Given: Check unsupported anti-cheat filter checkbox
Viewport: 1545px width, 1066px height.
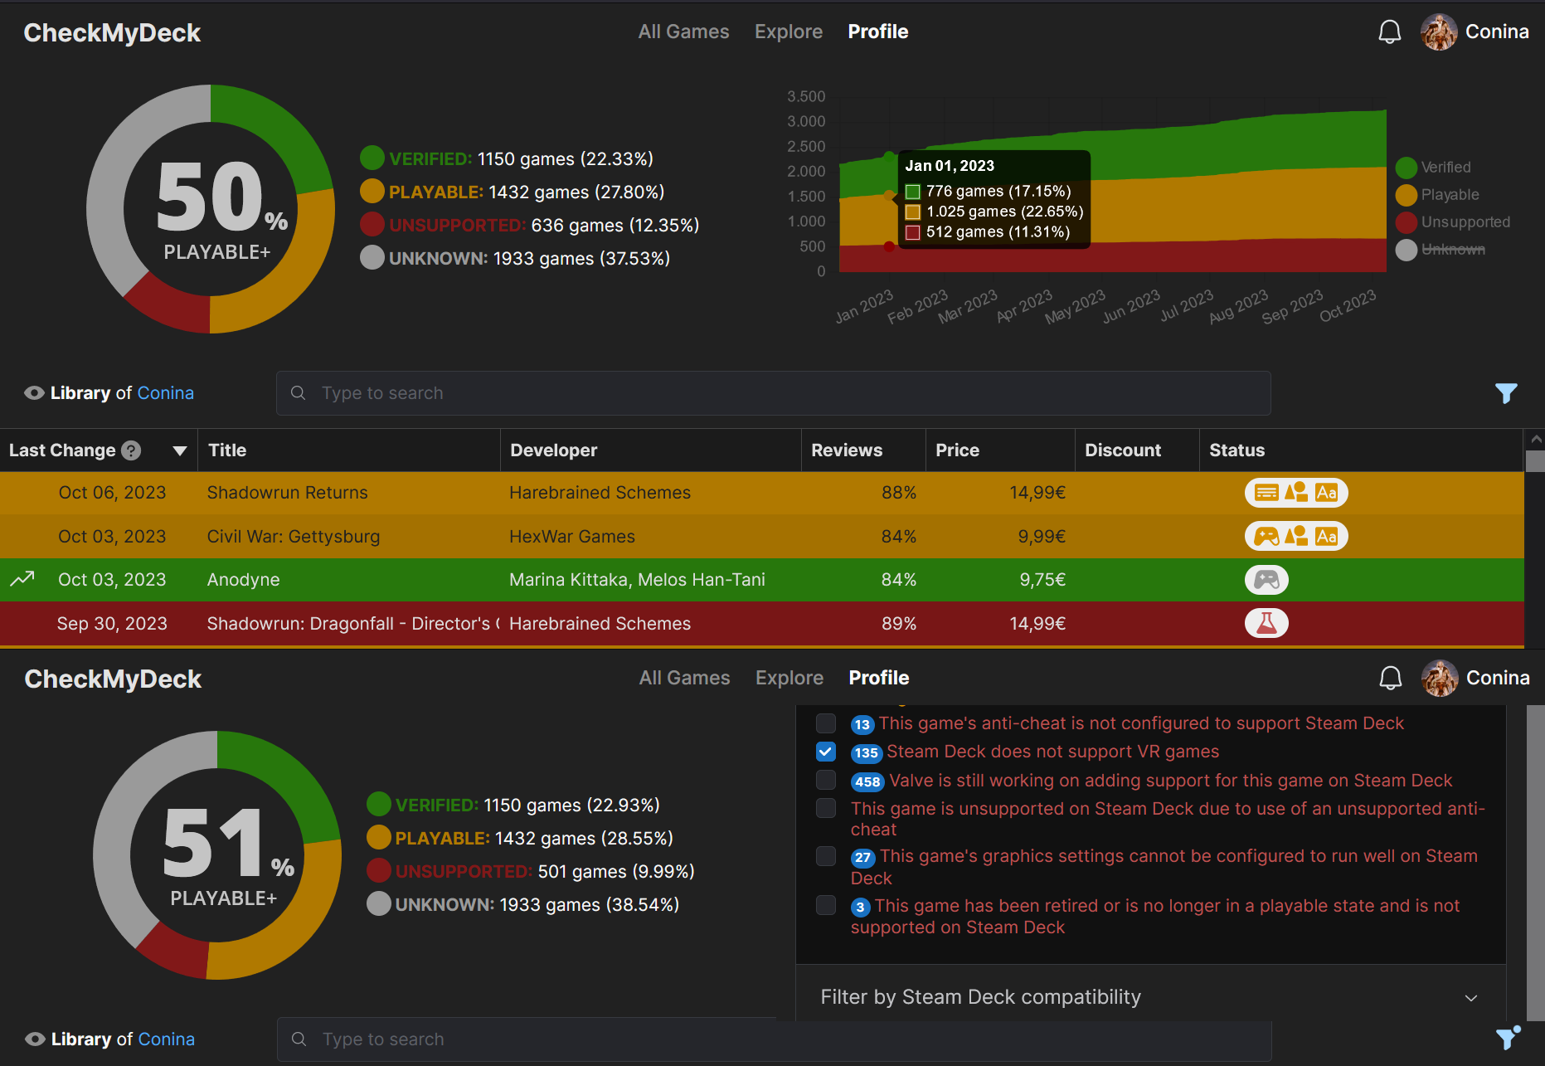Looking at the screenshot, I should [x=826, y=808].
